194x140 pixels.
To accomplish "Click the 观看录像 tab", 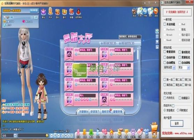I will (118, 112).
